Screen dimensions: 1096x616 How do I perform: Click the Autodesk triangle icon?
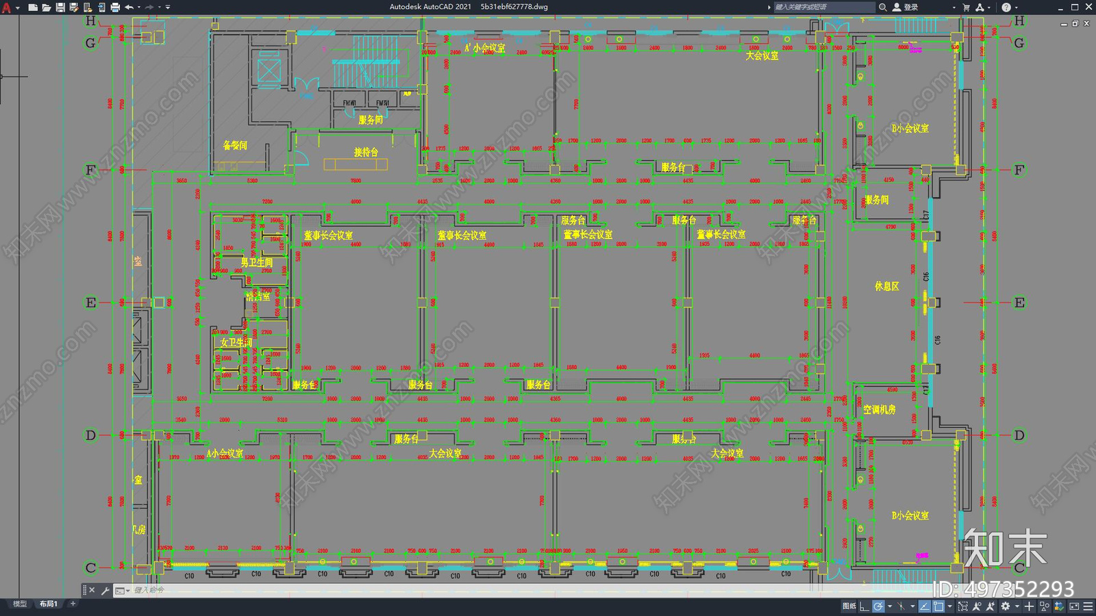(980, 7)
